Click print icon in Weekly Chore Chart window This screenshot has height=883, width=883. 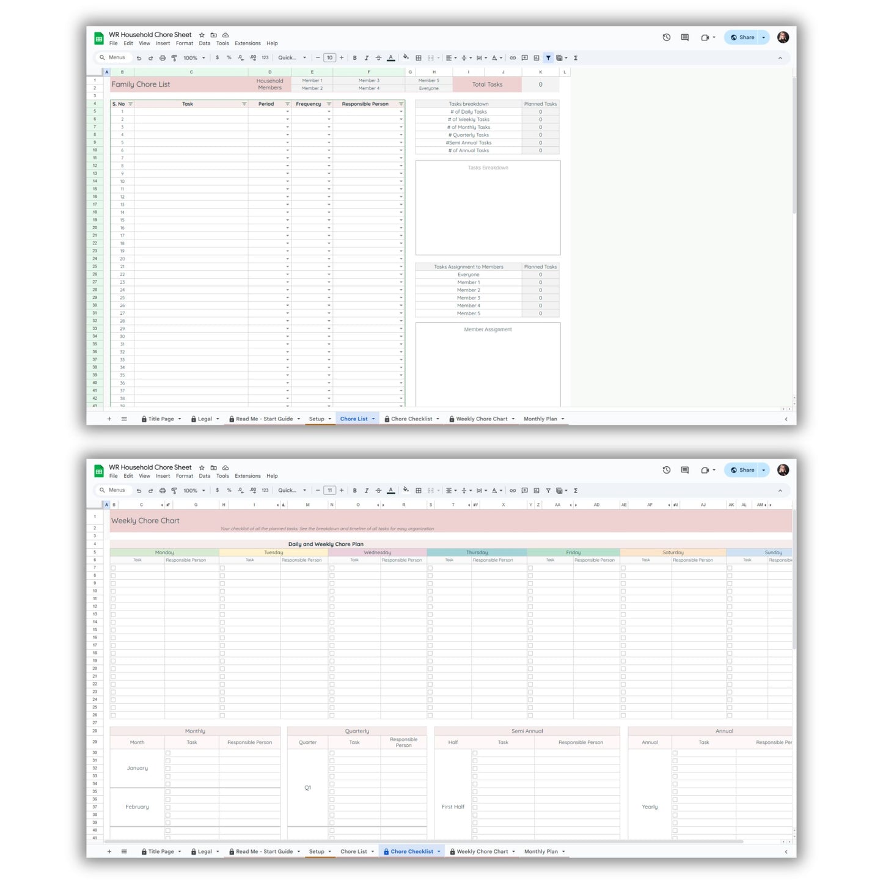coord(163,491)
